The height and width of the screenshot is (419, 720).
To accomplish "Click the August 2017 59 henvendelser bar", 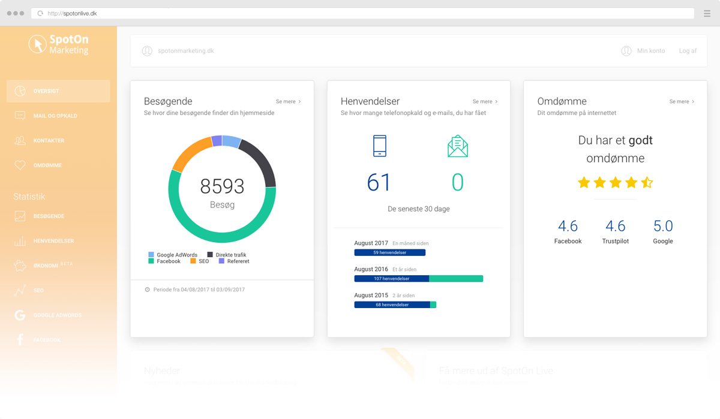I will click(390, 253).
